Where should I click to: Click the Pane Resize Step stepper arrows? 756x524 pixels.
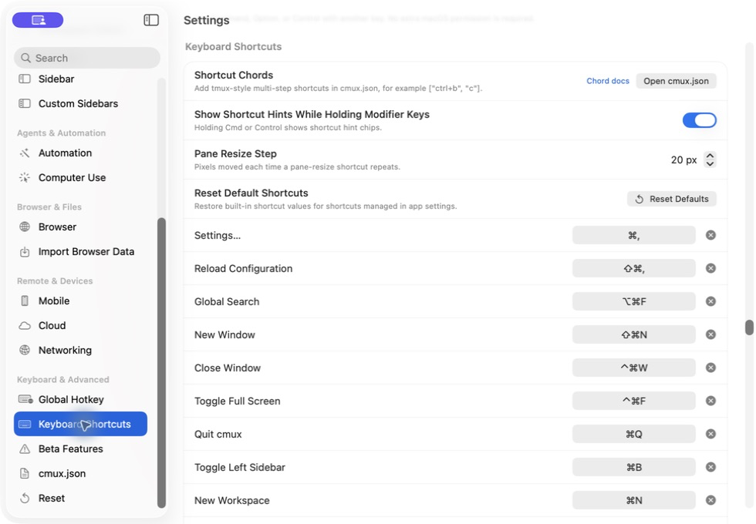(x=710, y=160)
